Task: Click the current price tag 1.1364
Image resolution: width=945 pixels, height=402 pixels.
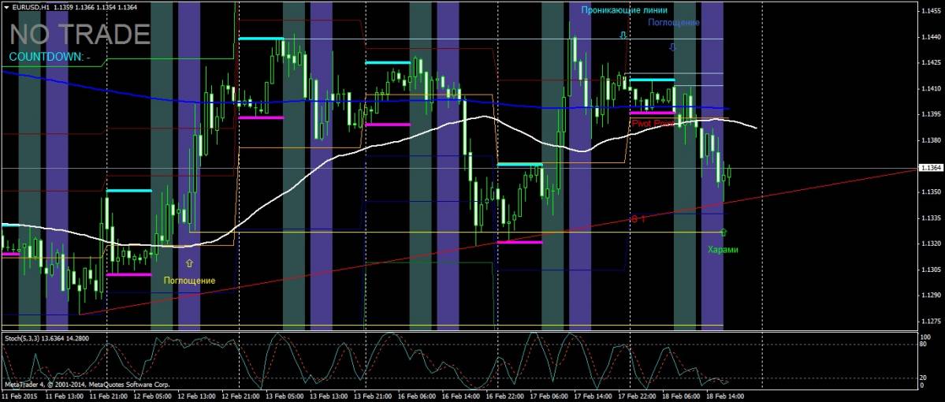Action: [x=929, y=168]
